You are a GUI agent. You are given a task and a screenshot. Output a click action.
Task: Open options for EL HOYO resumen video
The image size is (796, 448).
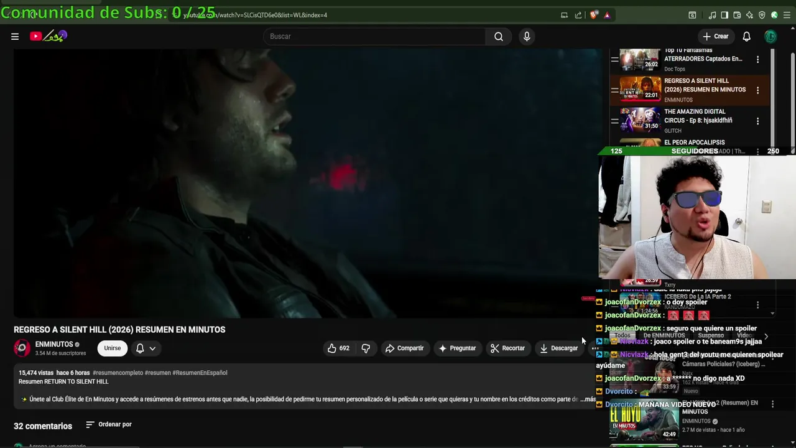pos(772,404)
